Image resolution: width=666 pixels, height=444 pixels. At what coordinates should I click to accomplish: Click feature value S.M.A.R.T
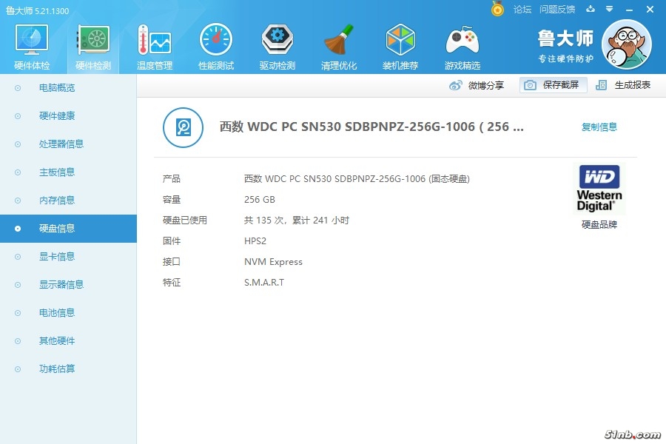pos(264,283)
